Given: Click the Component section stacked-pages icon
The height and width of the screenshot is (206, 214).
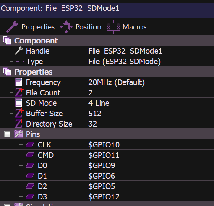Looking at the screenshot, I should (7, 40).
